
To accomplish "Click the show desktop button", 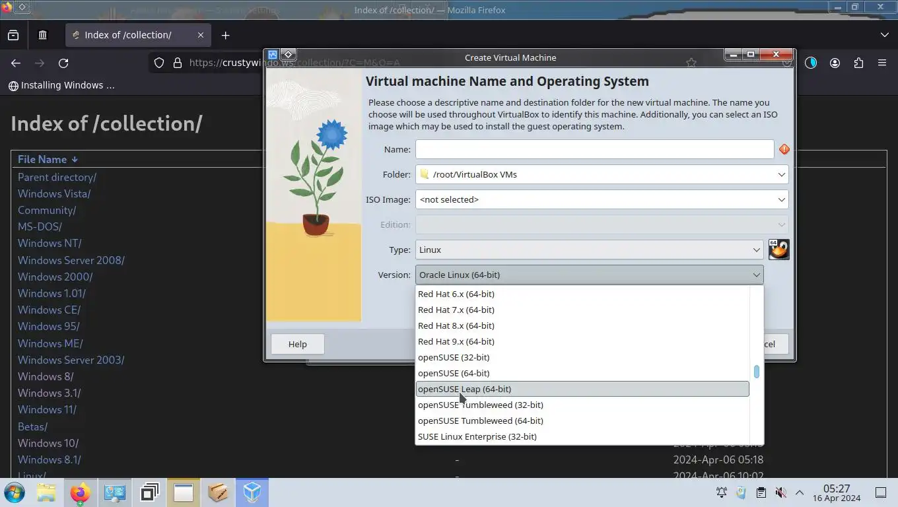I will [881, 492].
